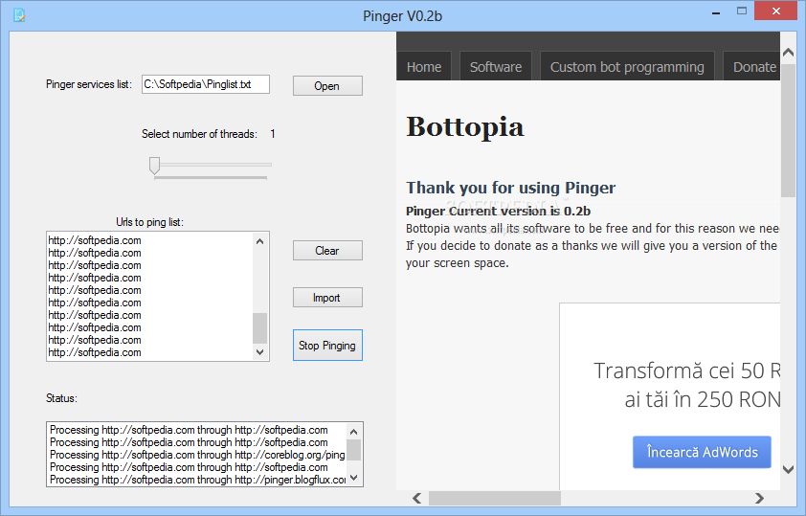Import URLs with the Import button
Image resolution: width=806 pixels, height=516 pixels.
pyautogui.click(x=327, y=297)
